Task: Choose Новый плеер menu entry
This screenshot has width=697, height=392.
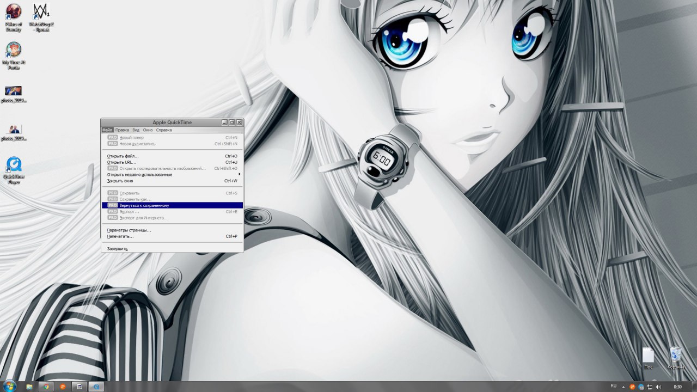Action: click(172, 138)
